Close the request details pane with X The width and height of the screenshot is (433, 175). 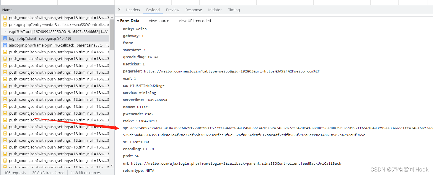(x=119, y=10)
